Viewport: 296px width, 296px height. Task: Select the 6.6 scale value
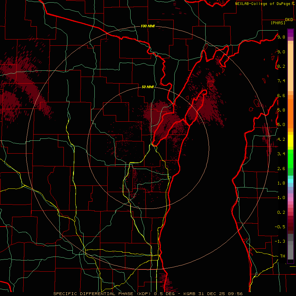[281, 95]
